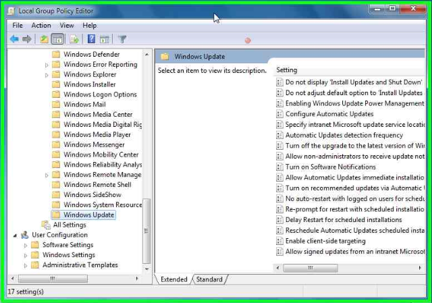
Task: Expand Windows Settings under User Configuration
Action: tap(26, 255)
